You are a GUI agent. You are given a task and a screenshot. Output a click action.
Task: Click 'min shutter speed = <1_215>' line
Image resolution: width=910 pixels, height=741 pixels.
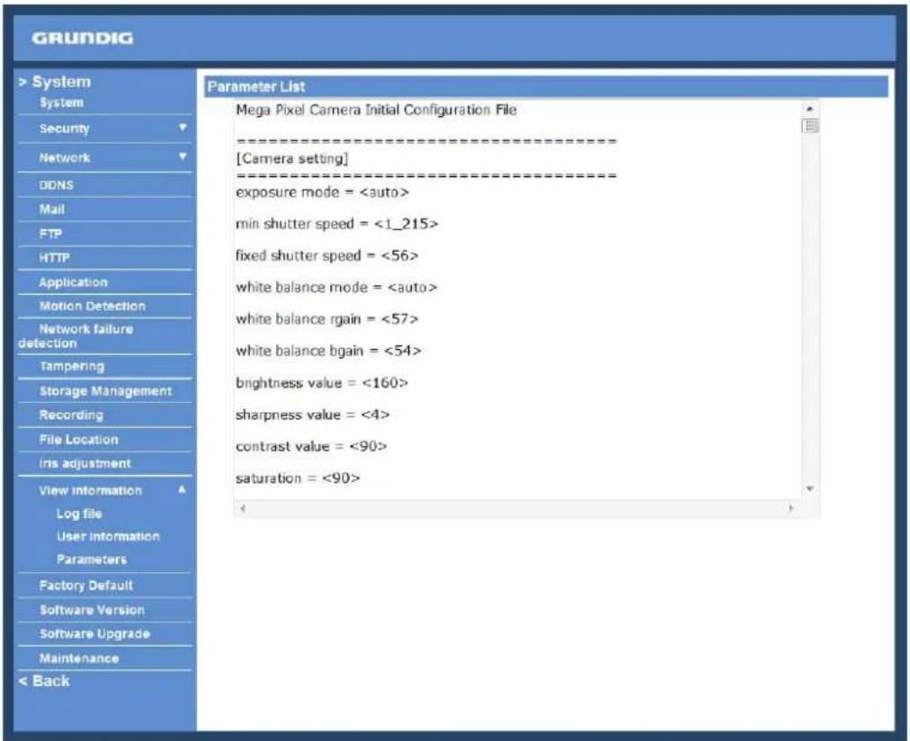(336, 224)
